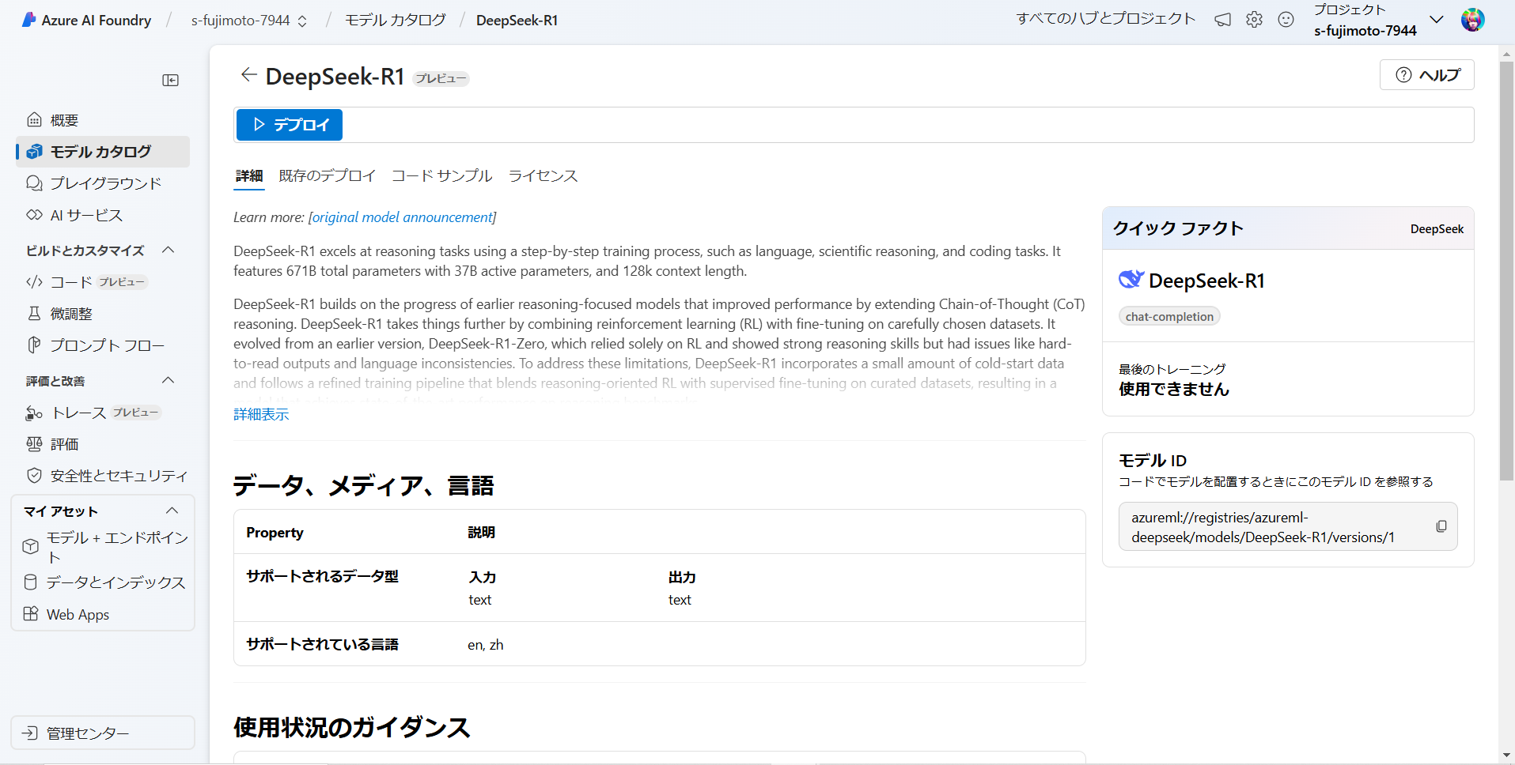Viewport: 1515px width, 765px height.
Task: Open the original model announcement link
Action: coord(402,217)
